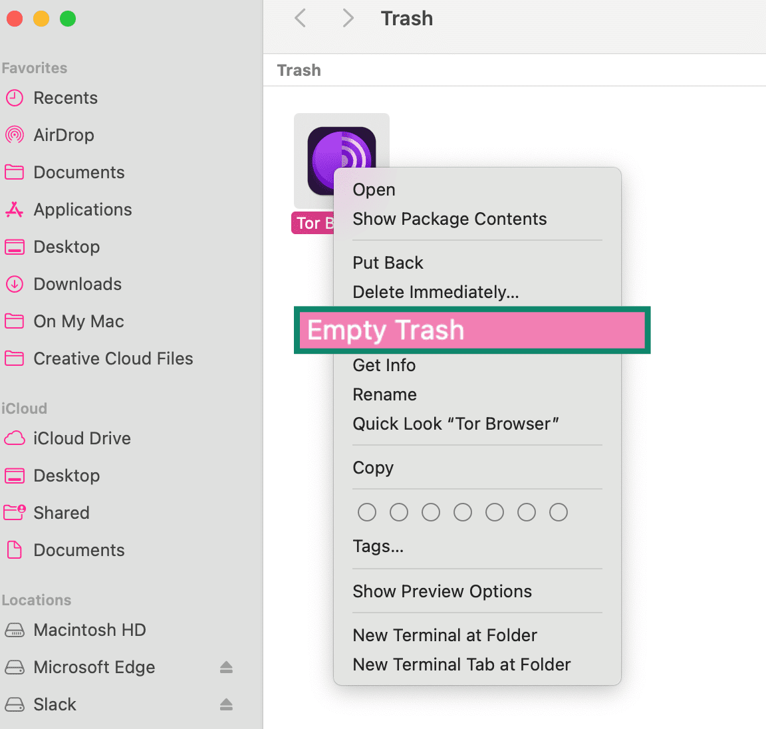Click the forward navigation chevron

(x=348, y=18)
